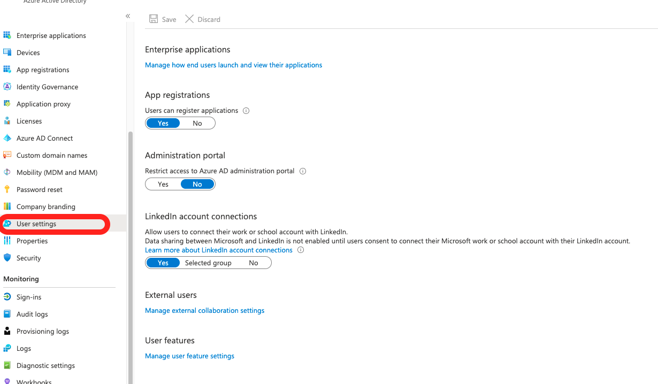The height and width of the screenshot is (384, 658).
Task: Click the Mobility (MDM and MAM) icon
Action: pyautogui.click(x=7, y=172)
